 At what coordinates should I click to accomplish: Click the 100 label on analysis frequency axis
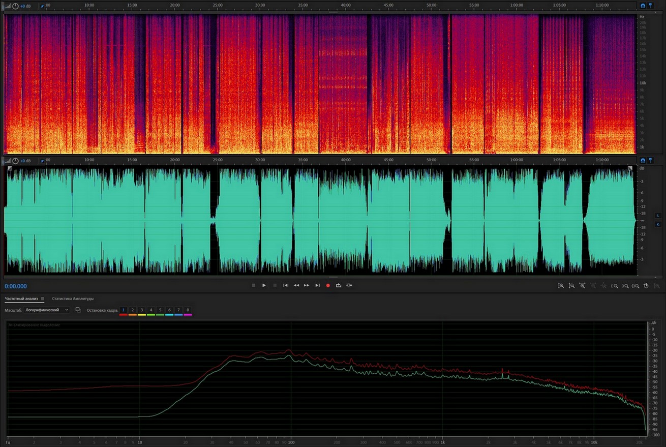coord(291,442)
